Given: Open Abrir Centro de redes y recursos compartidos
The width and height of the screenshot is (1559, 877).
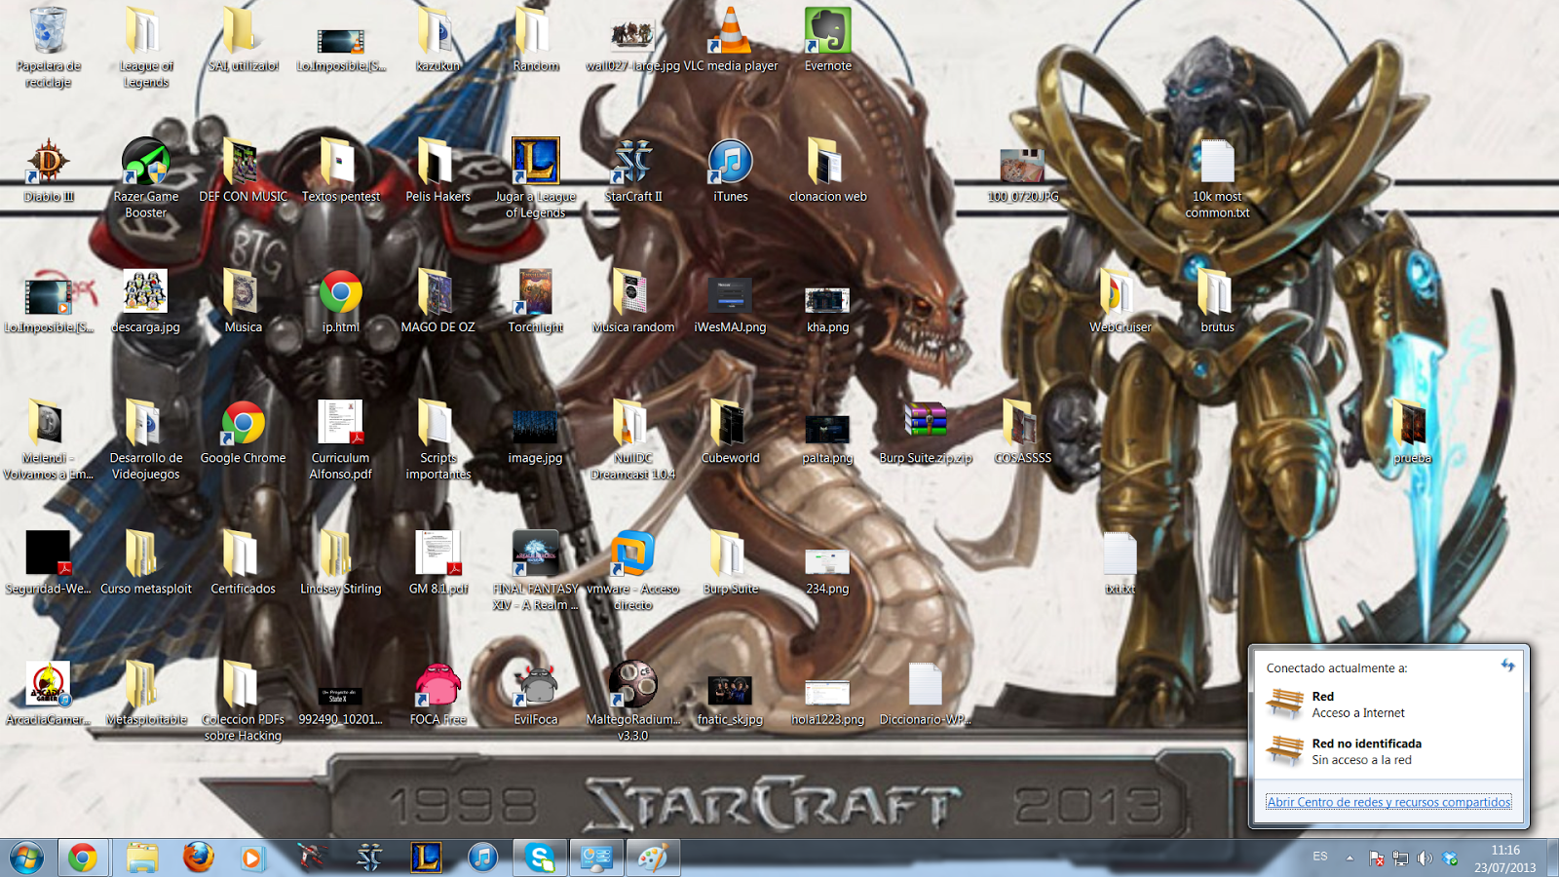Looking at the screenshot, I should (x=1388, y=802).
